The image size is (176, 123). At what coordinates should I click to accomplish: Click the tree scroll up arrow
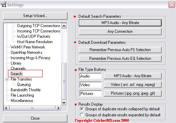[64, 26]
